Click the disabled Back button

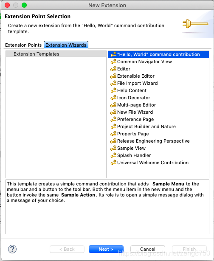[67, 249]
